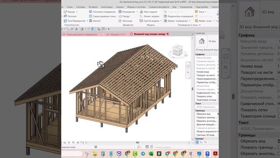
Task: Open the Управление ribbon tab
Action: coord(186,7)
